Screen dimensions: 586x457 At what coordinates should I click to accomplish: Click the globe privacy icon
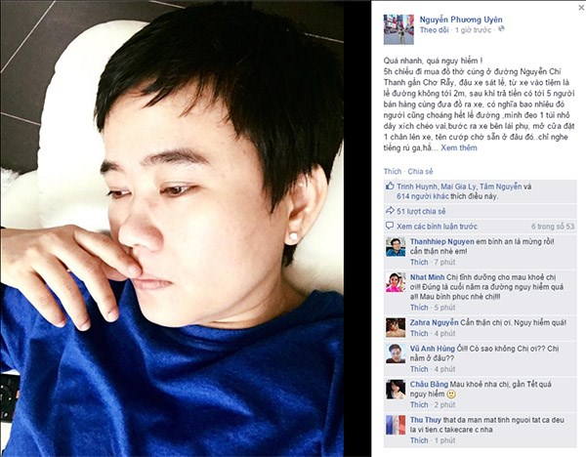click(x=502, y=28)
